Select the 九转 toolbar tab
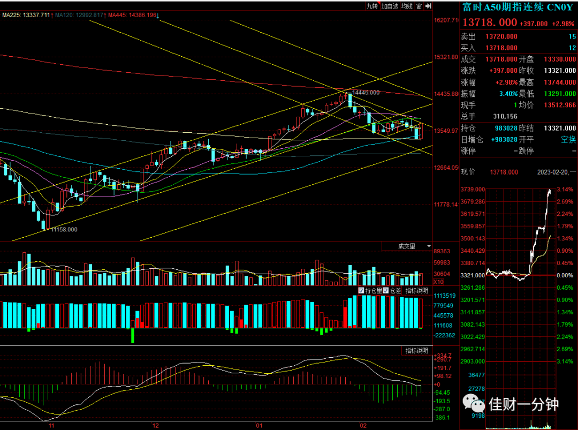This screenshot has width=578, height=430. coord(372,6)
